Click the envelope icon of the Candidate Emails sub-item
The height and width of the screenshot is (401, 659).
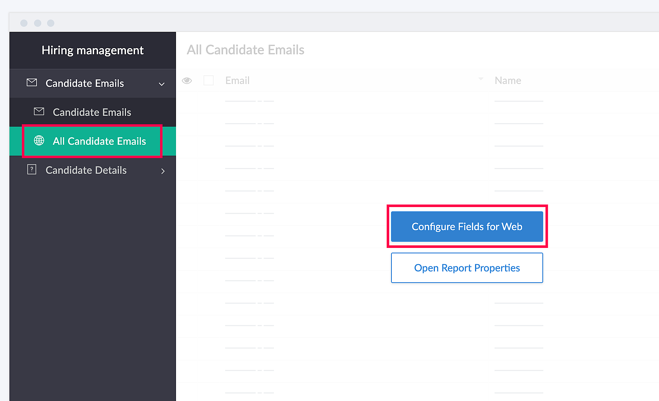click(x=39, y=112)
